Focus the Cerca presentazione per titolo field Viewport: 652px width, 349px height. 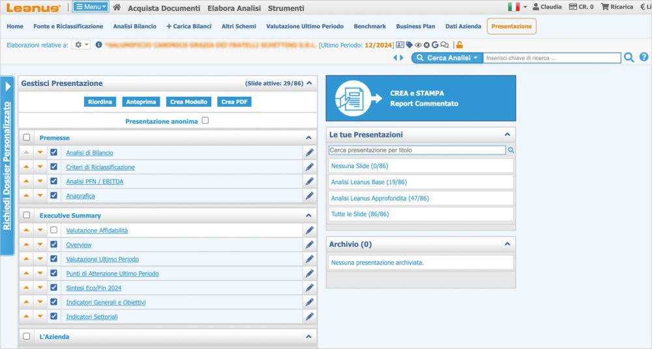[x=417, y=150]
